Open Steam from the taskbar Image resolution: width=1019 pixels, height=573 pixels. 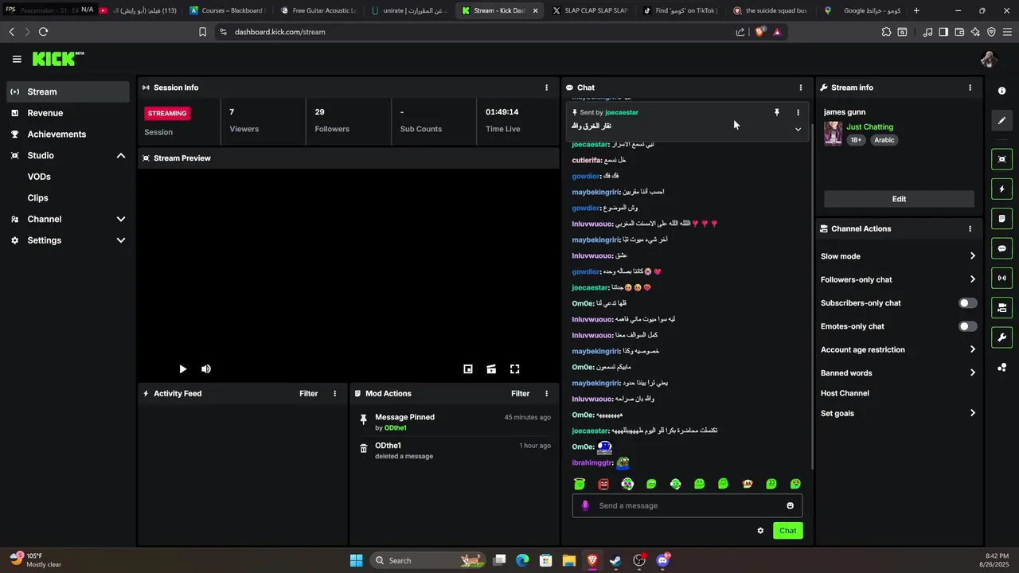(x=615, y=560)
